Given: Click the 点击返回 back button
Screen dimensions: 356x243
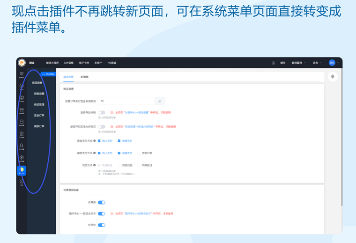Looking at the screenshot, I should (x=48, y=74).
